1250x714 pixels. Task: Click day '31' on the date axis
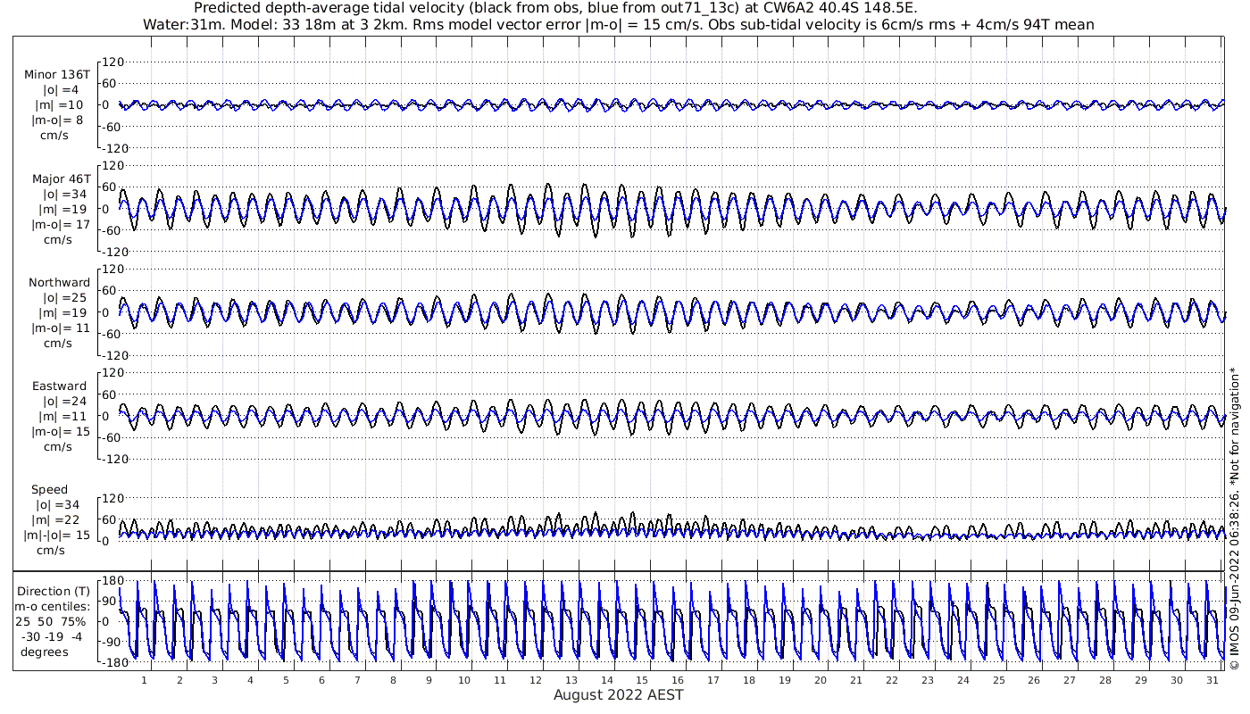(1212, 679)
